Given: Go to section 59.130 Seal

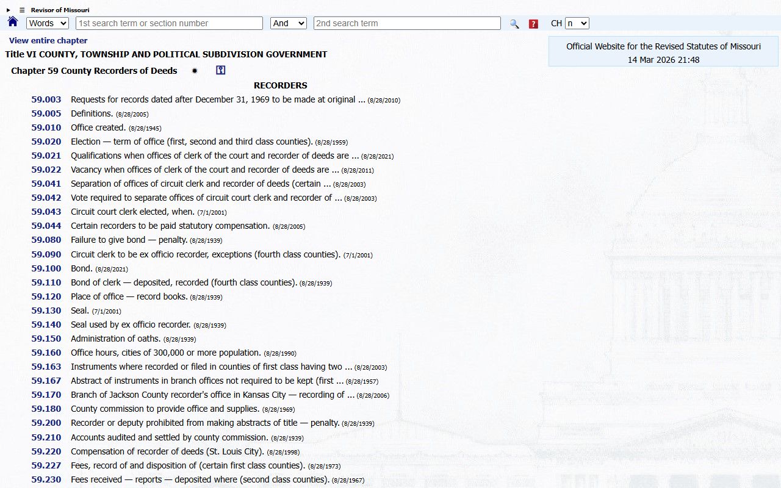Looking at the screenshot, I should [x=46, y=310].
